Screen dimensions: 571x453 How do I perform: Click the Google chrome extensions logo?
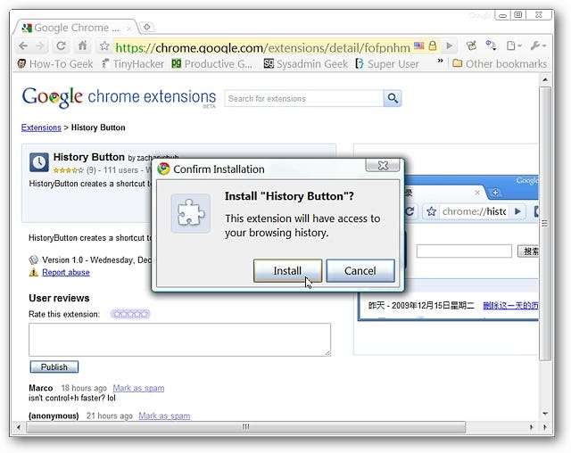[x=119, y=97]
